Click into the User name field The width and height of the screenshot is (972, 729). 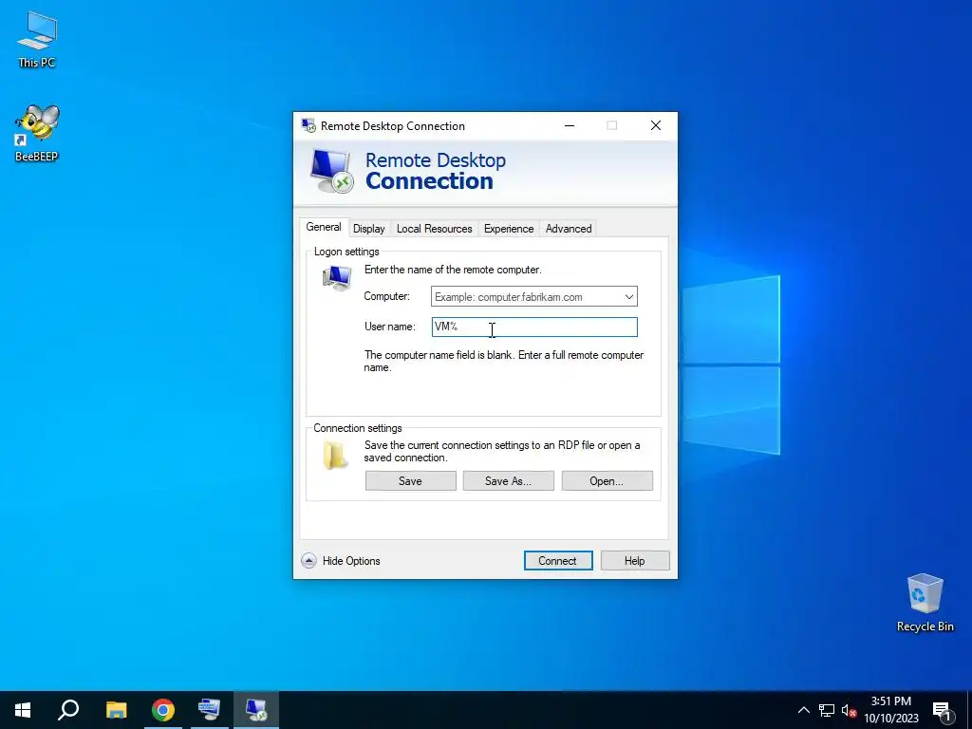(x=534, y=327)
